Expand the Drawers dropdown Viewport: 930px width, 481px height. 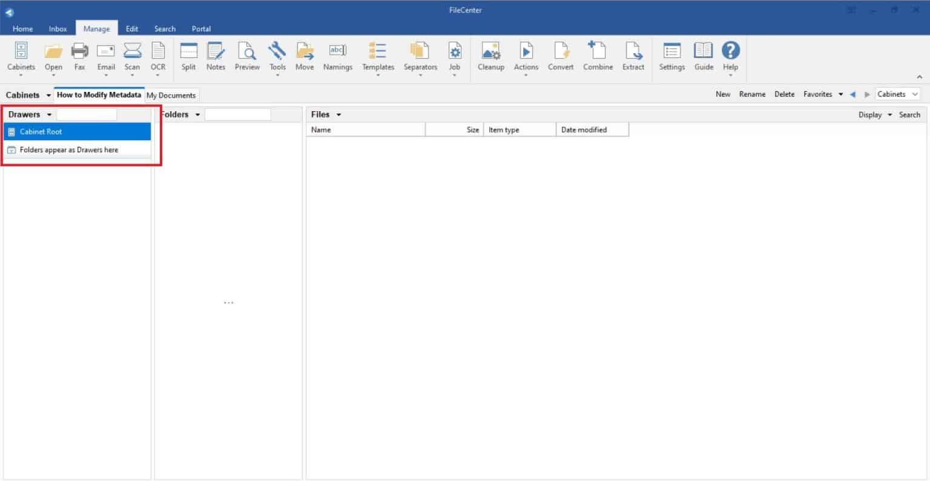coord(49,114)
